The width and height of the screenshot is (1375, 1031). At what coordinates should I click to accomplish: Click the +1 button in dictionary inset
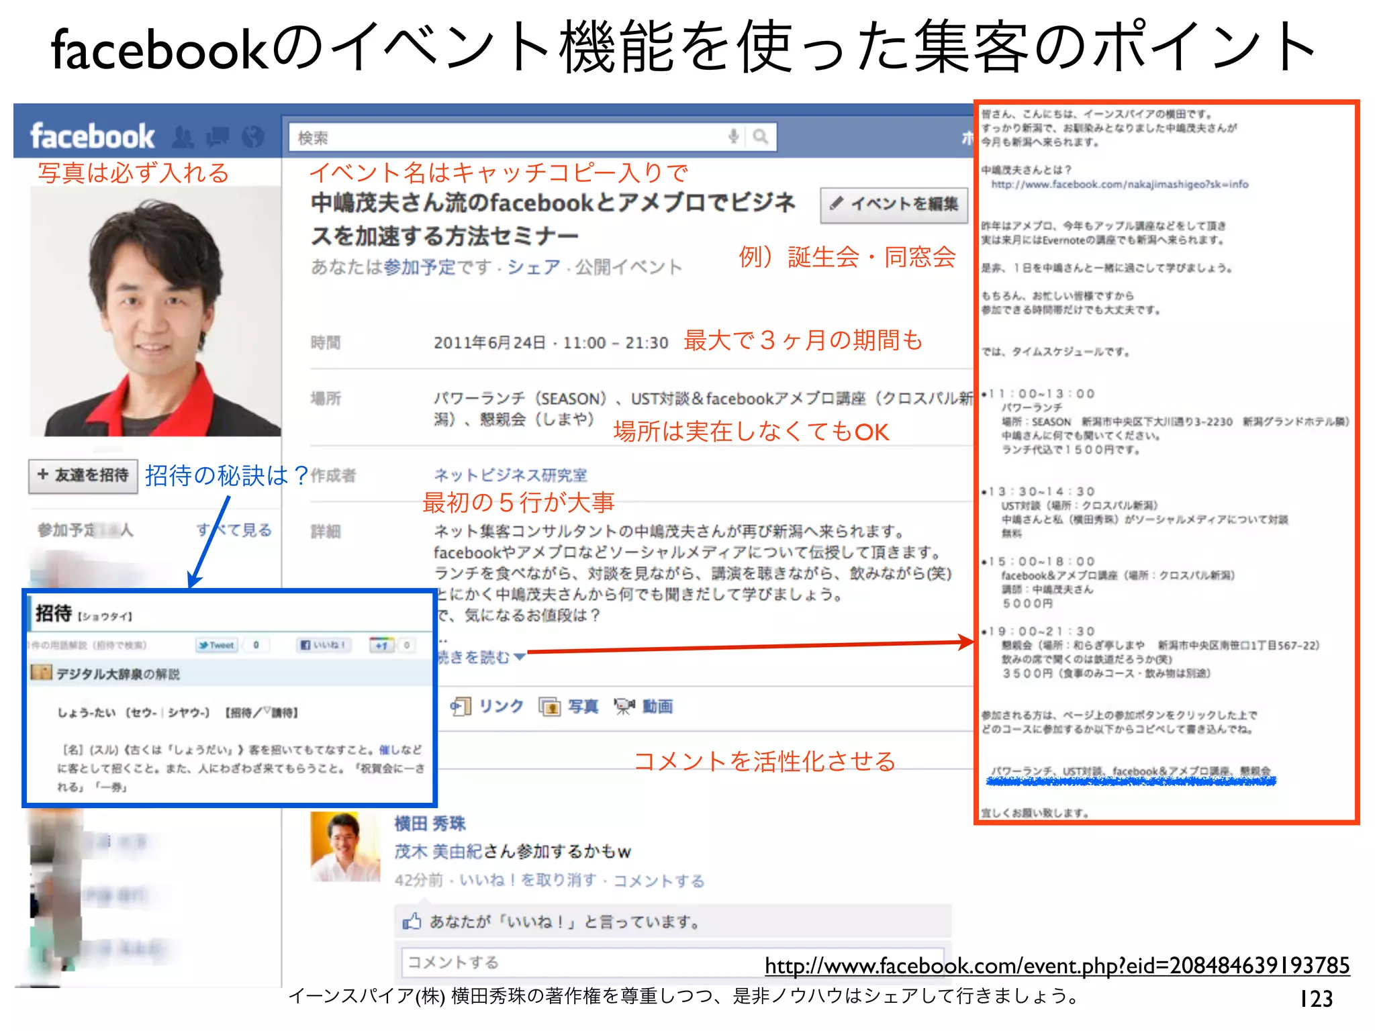(382, 645)
